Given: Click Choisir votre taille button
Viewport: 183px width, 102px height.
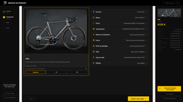Looking at the screenshot, I should pos(138,99).
